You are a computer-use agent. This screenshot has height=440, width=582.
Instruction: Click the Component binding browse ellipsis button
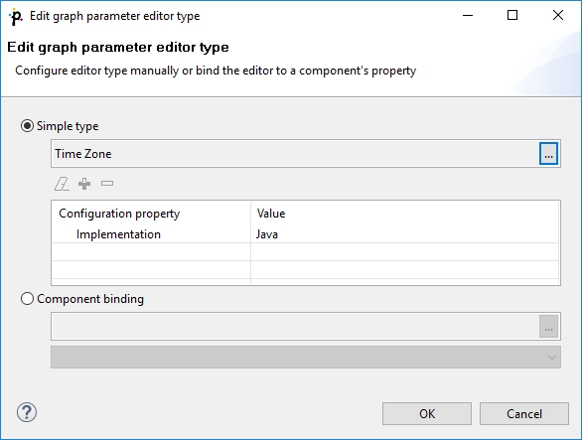tap(548, 327)
